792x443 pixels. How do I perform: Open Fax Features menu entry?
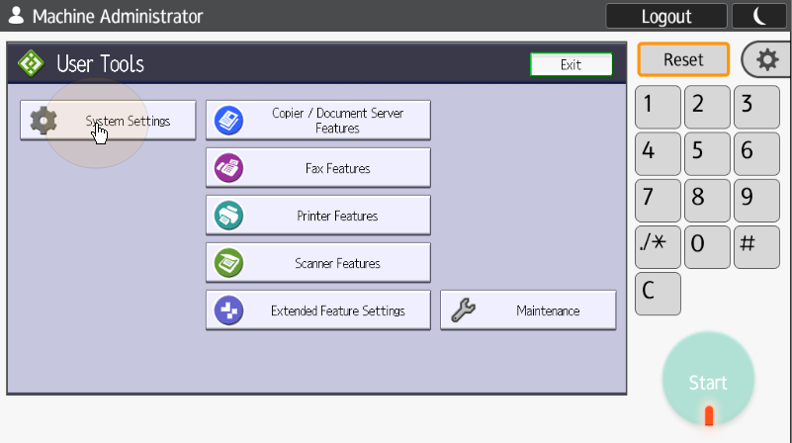[x=336, y=168]
